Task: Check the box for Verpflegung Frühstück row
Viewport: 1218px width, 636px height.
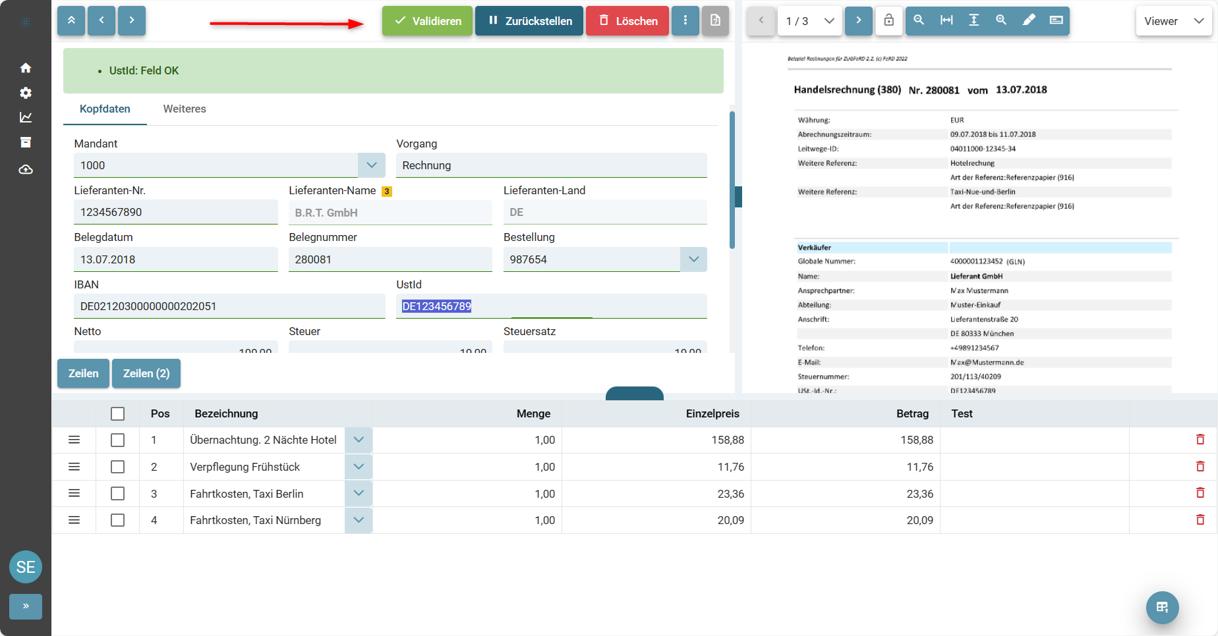Action: coord(118,467)
